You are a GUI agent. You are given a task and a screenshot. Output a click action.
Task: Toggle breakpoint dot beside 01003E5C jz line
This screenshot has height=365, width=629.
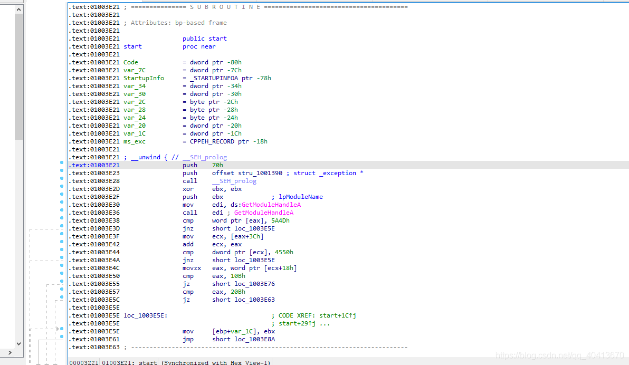[x=62, y=297]
